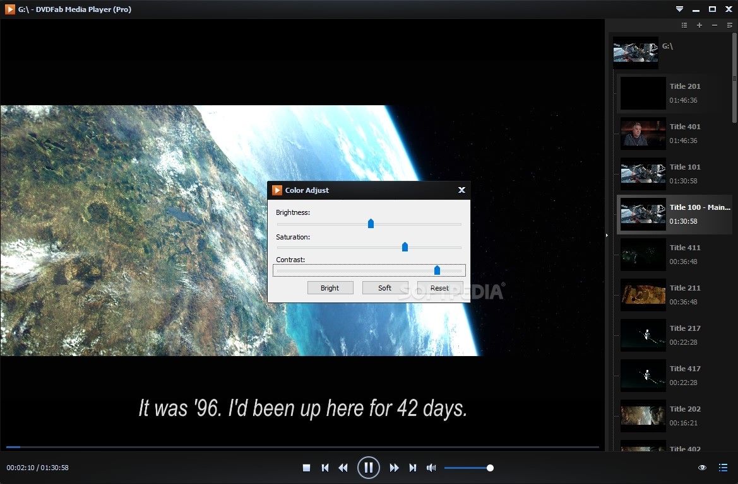Close the Color Adjust dialog
This screenshot has height=484, width=738.
coord(461,190)
